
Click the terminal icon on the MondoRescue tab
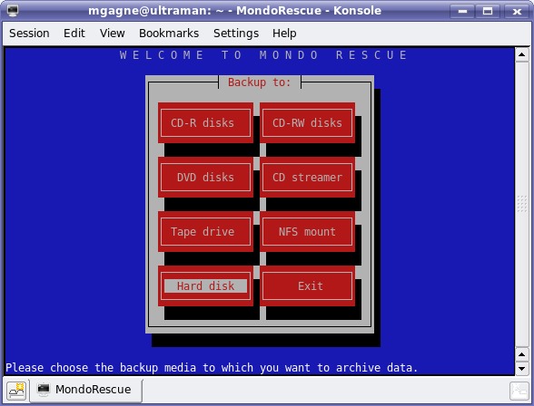[x=44, y=390]
